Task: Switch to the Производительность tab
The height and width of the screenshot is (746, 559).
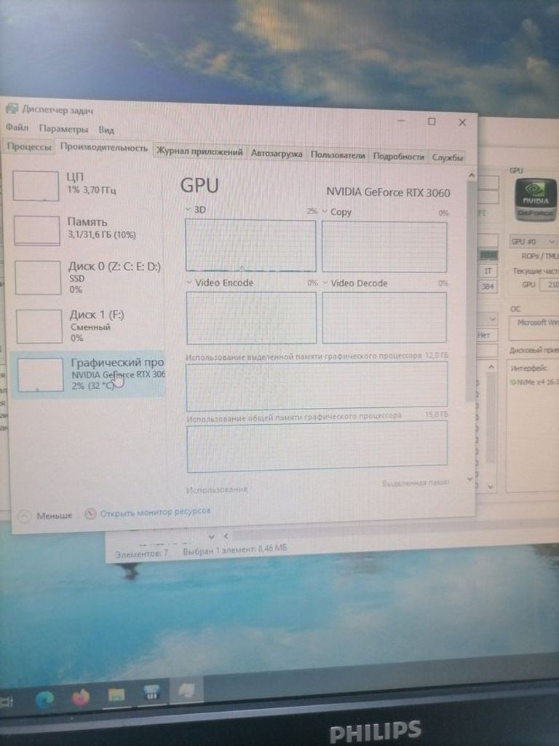Action: pos(103,147)
